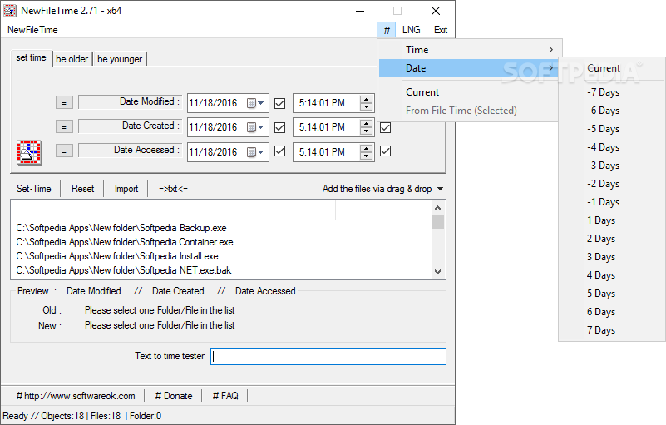Select 6 Days from the Date submenu
Viewport: 666px width, 425px height.
tap(612, 312)
